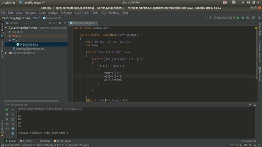Run BubbleSort with the green toolbar play button

(238, 18)
